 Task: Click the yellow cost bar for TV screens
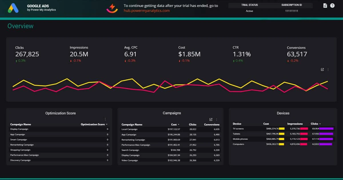282,129
